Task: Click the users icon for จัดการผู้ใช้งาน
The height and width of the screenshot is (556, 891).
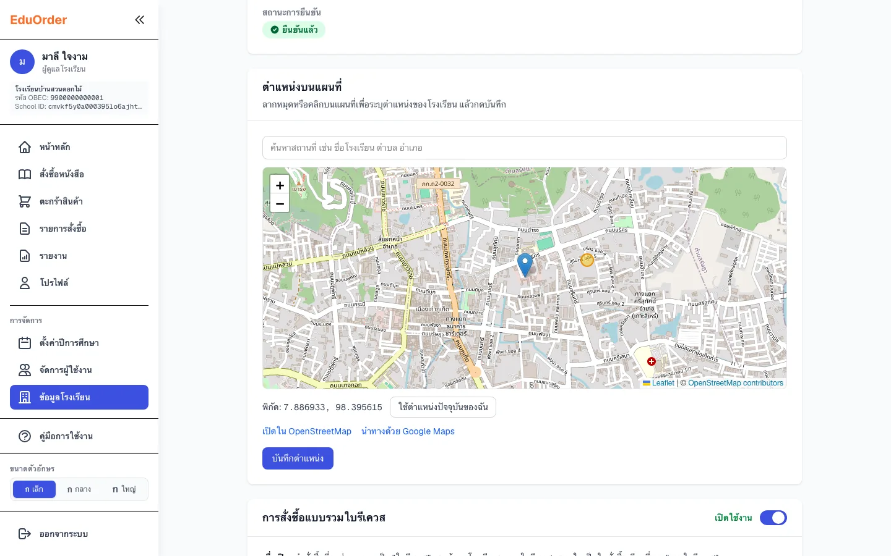Action: (x=25, y=370)
